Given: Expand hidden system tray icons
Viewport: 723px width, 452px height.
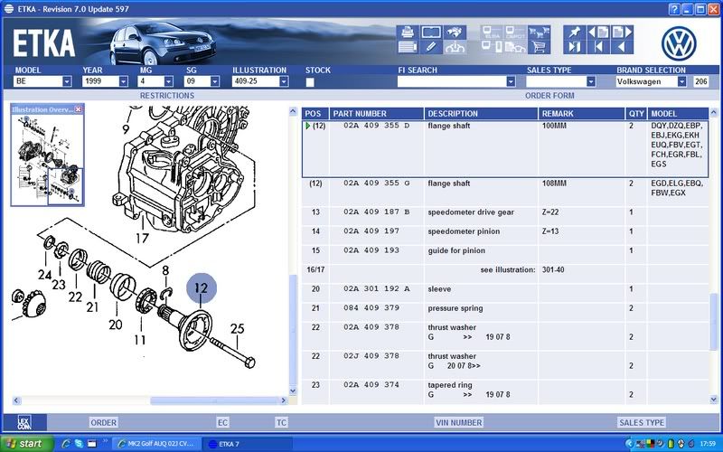Looking at the screenshot, I should (629, 444).
